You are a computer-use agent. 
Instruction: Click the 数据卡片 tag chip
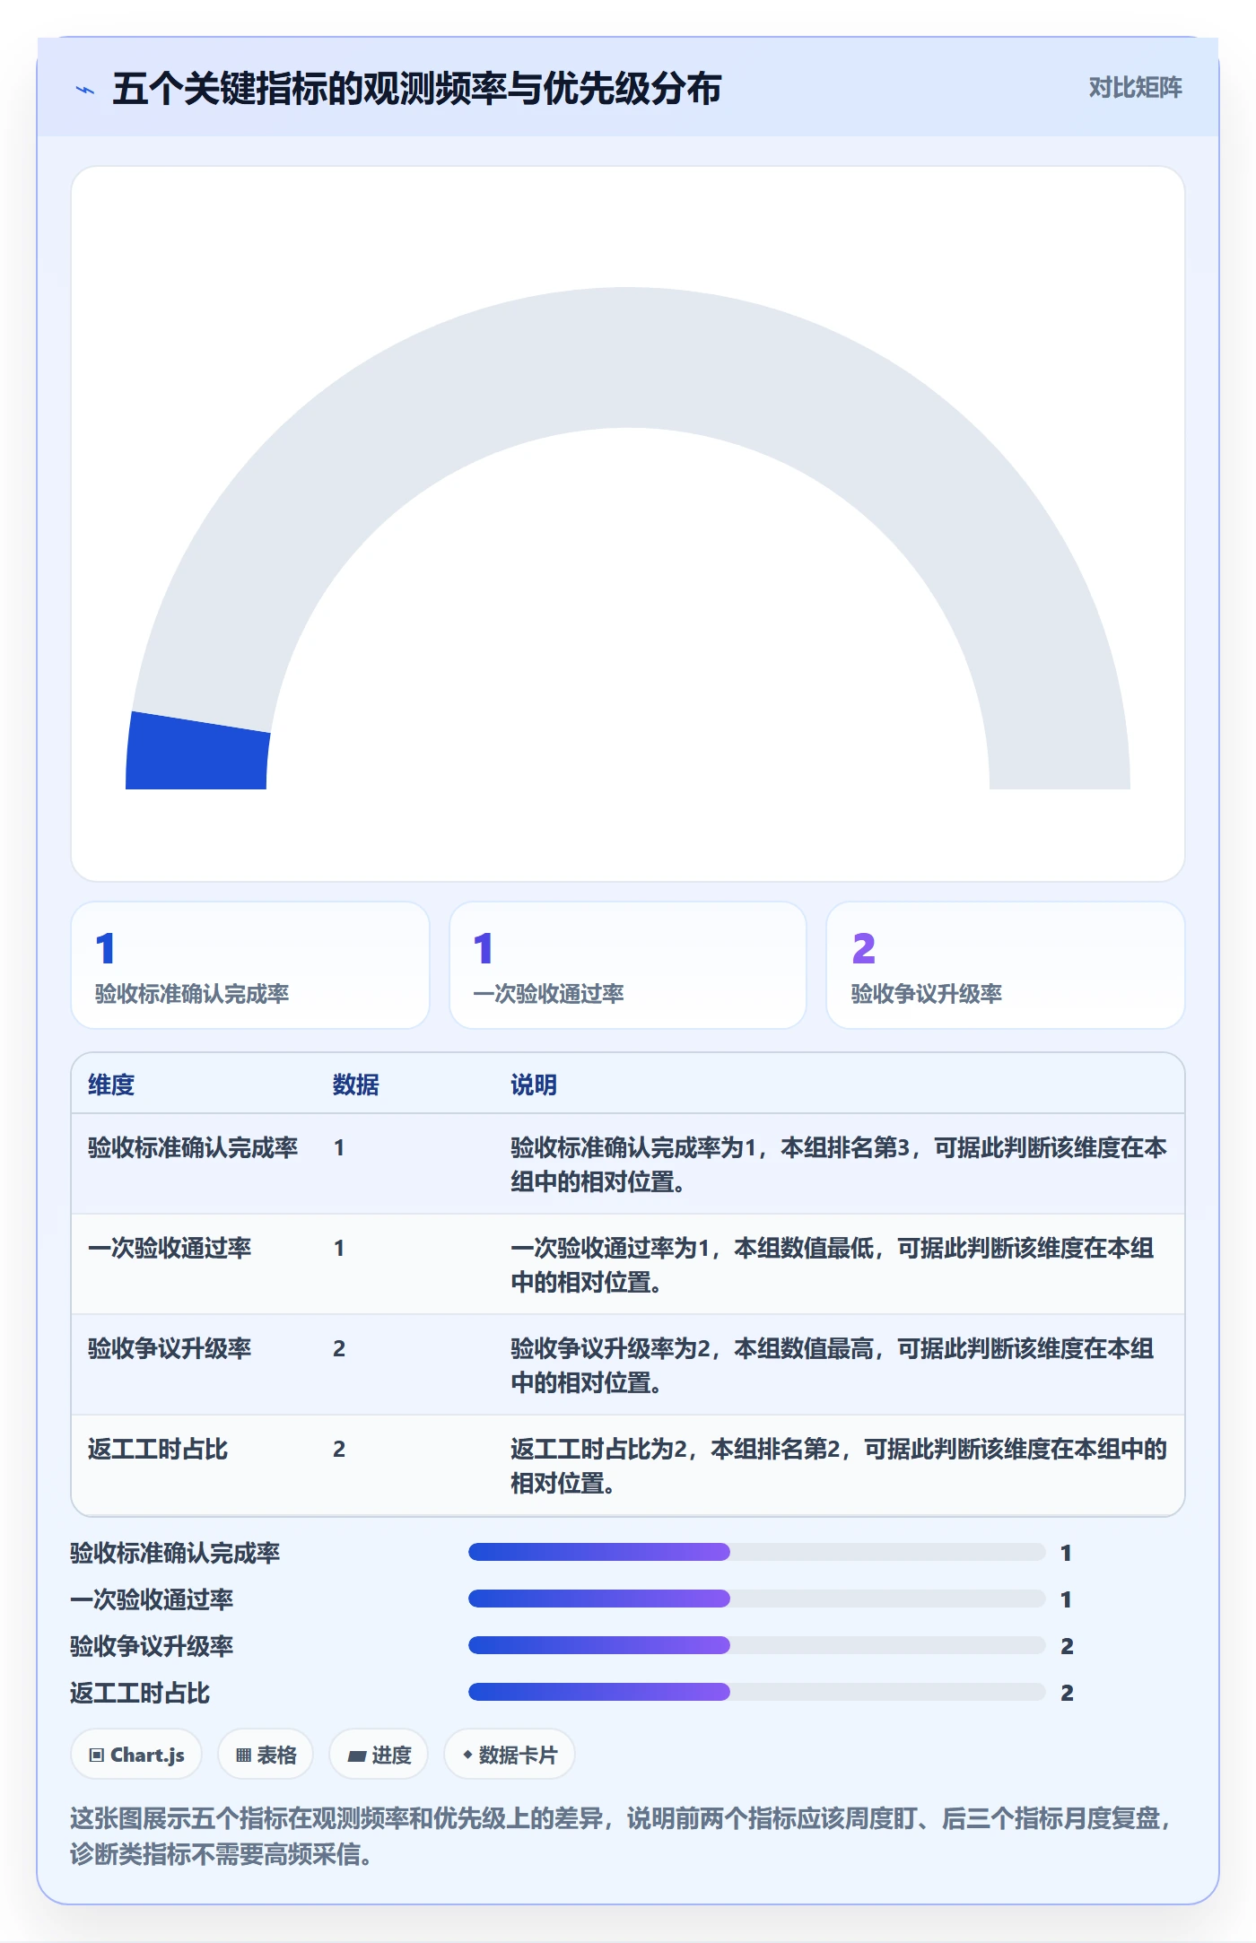[510, 1755]
